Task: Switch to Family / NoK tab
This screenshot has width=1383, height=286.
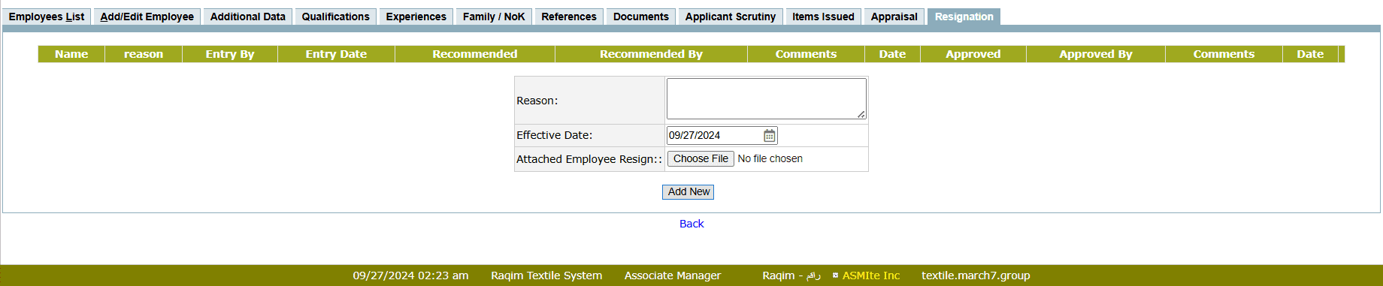Action: [x=494, y=17]
